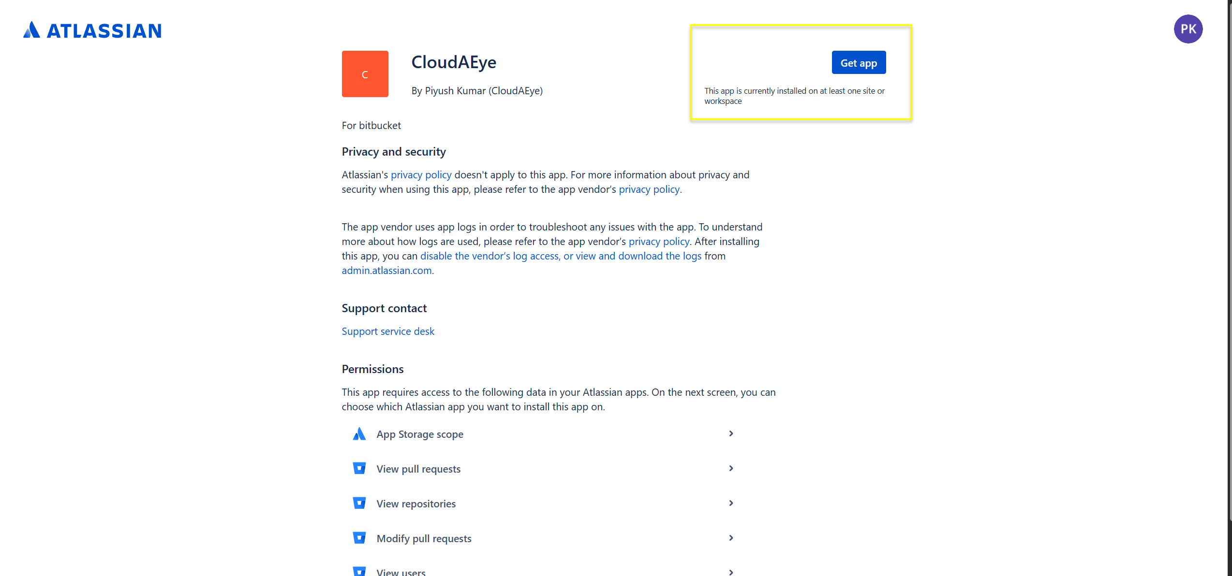Screen dimensions: 1232x576
Task: Open Atlassian's privacy policy link
Action: coord(421,174)
